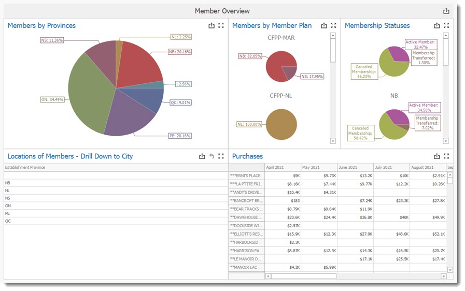Export the Members by Member Plan chart
Viewport: 465px width, 291px height.
324,25
